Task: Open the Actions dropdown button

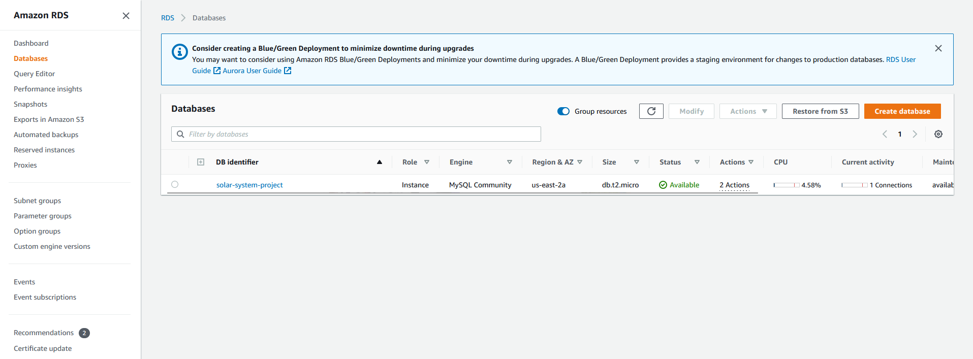Action: (748, 111)
